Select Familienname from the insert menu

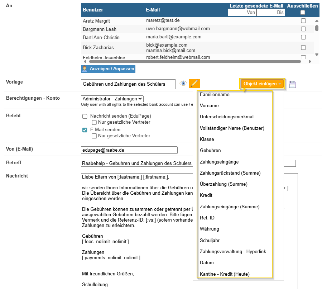tap(215, 95)
